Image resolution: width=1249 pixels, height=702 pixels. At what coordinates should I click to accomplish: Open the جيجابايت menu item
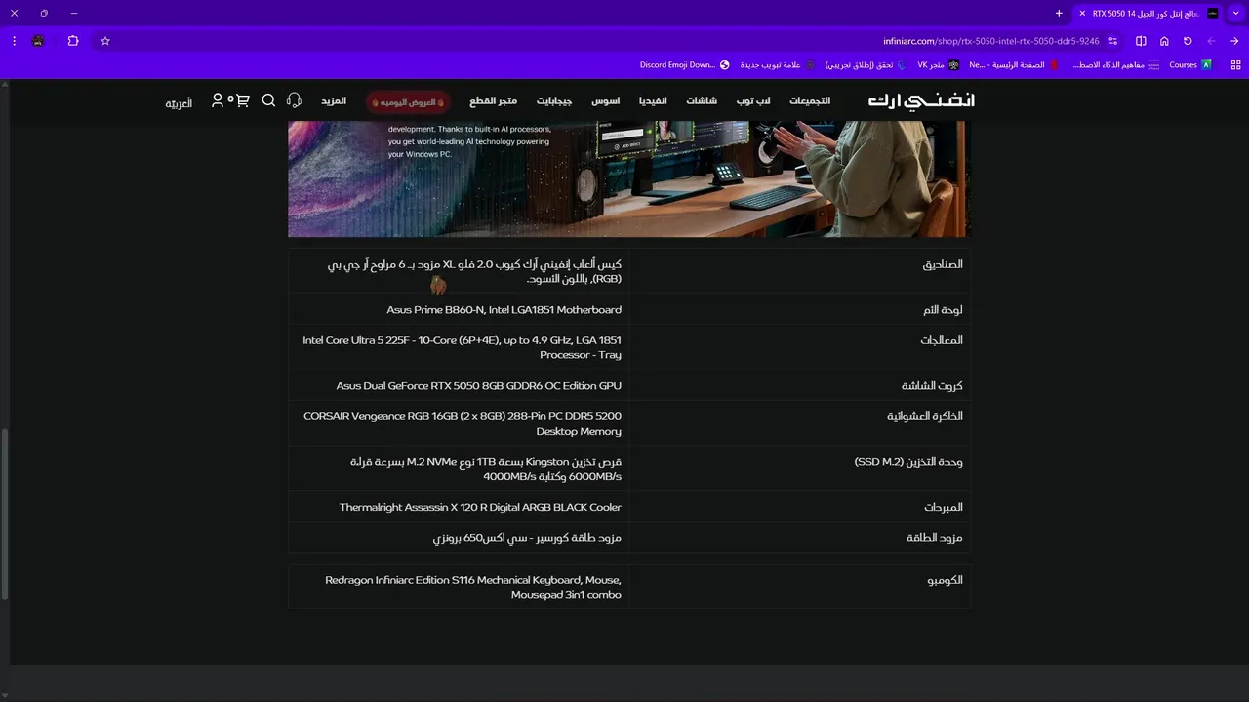pyautogui.click(x=554, y=101)
